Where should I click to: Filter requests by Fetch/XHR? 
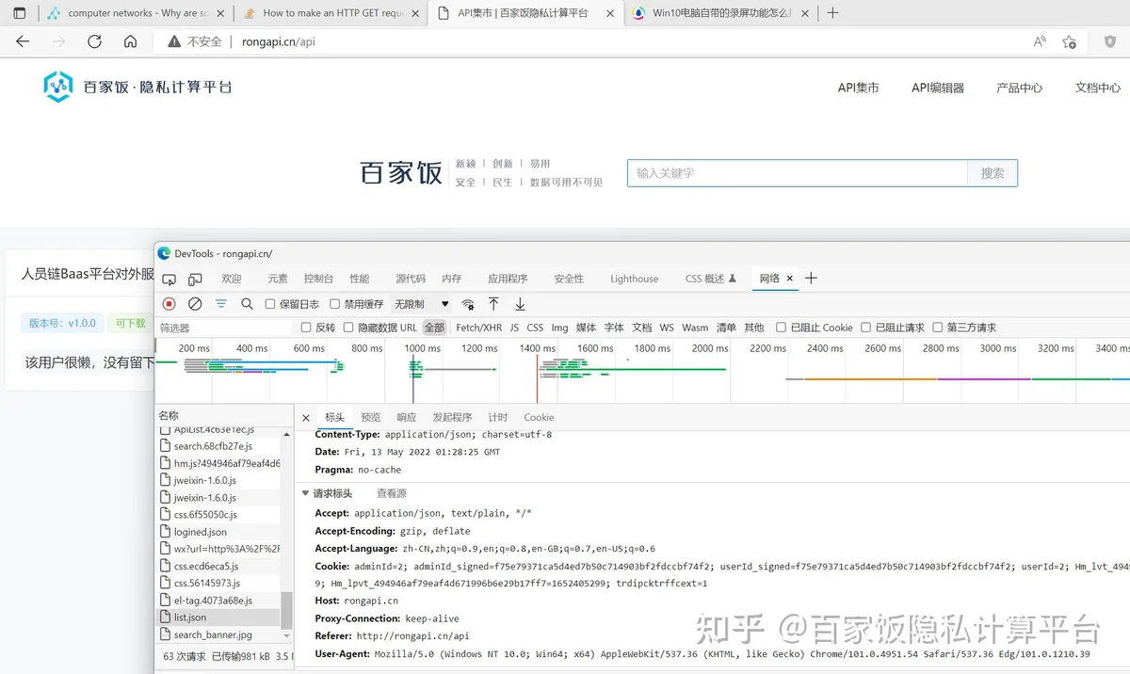tap(479, 328)
